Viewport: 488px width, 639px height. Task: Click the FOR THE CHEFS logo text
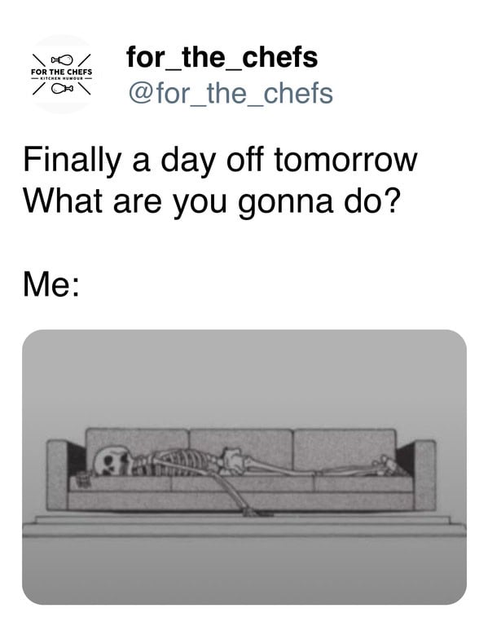click(x=62, y=72)
